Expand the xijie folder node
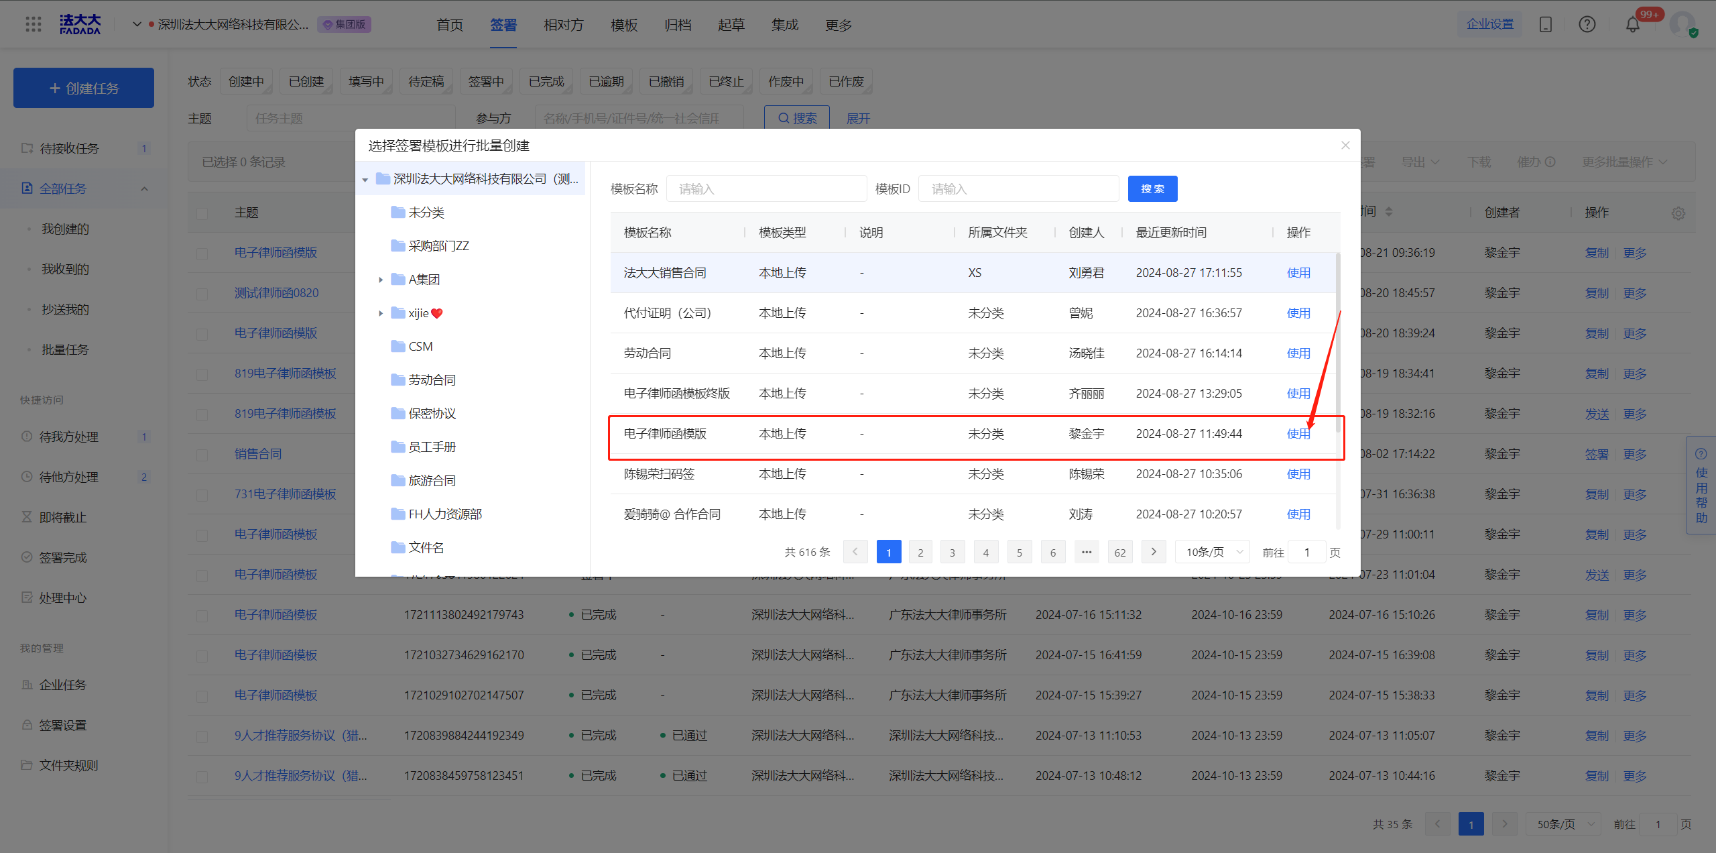 [380, 313]
